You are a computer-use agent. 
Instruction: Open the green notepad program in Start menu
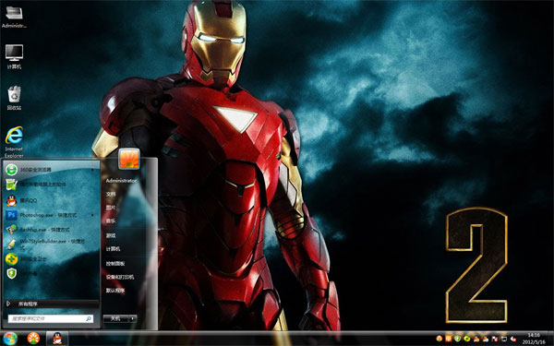click(51, 184)
